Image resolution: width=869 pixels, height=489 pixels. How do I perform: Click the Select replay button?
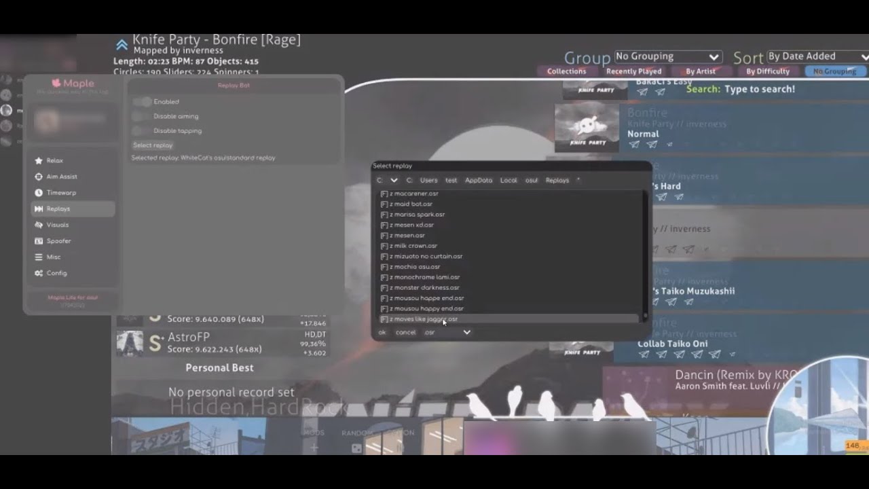coord(153,145)
